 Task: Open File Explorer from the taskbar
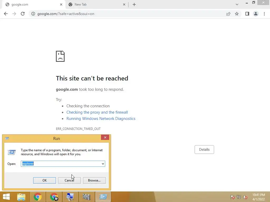21,197
